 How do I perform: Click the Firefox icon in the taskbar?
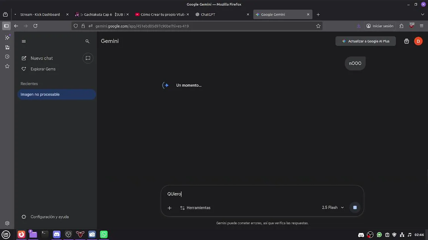coord(21,234)
